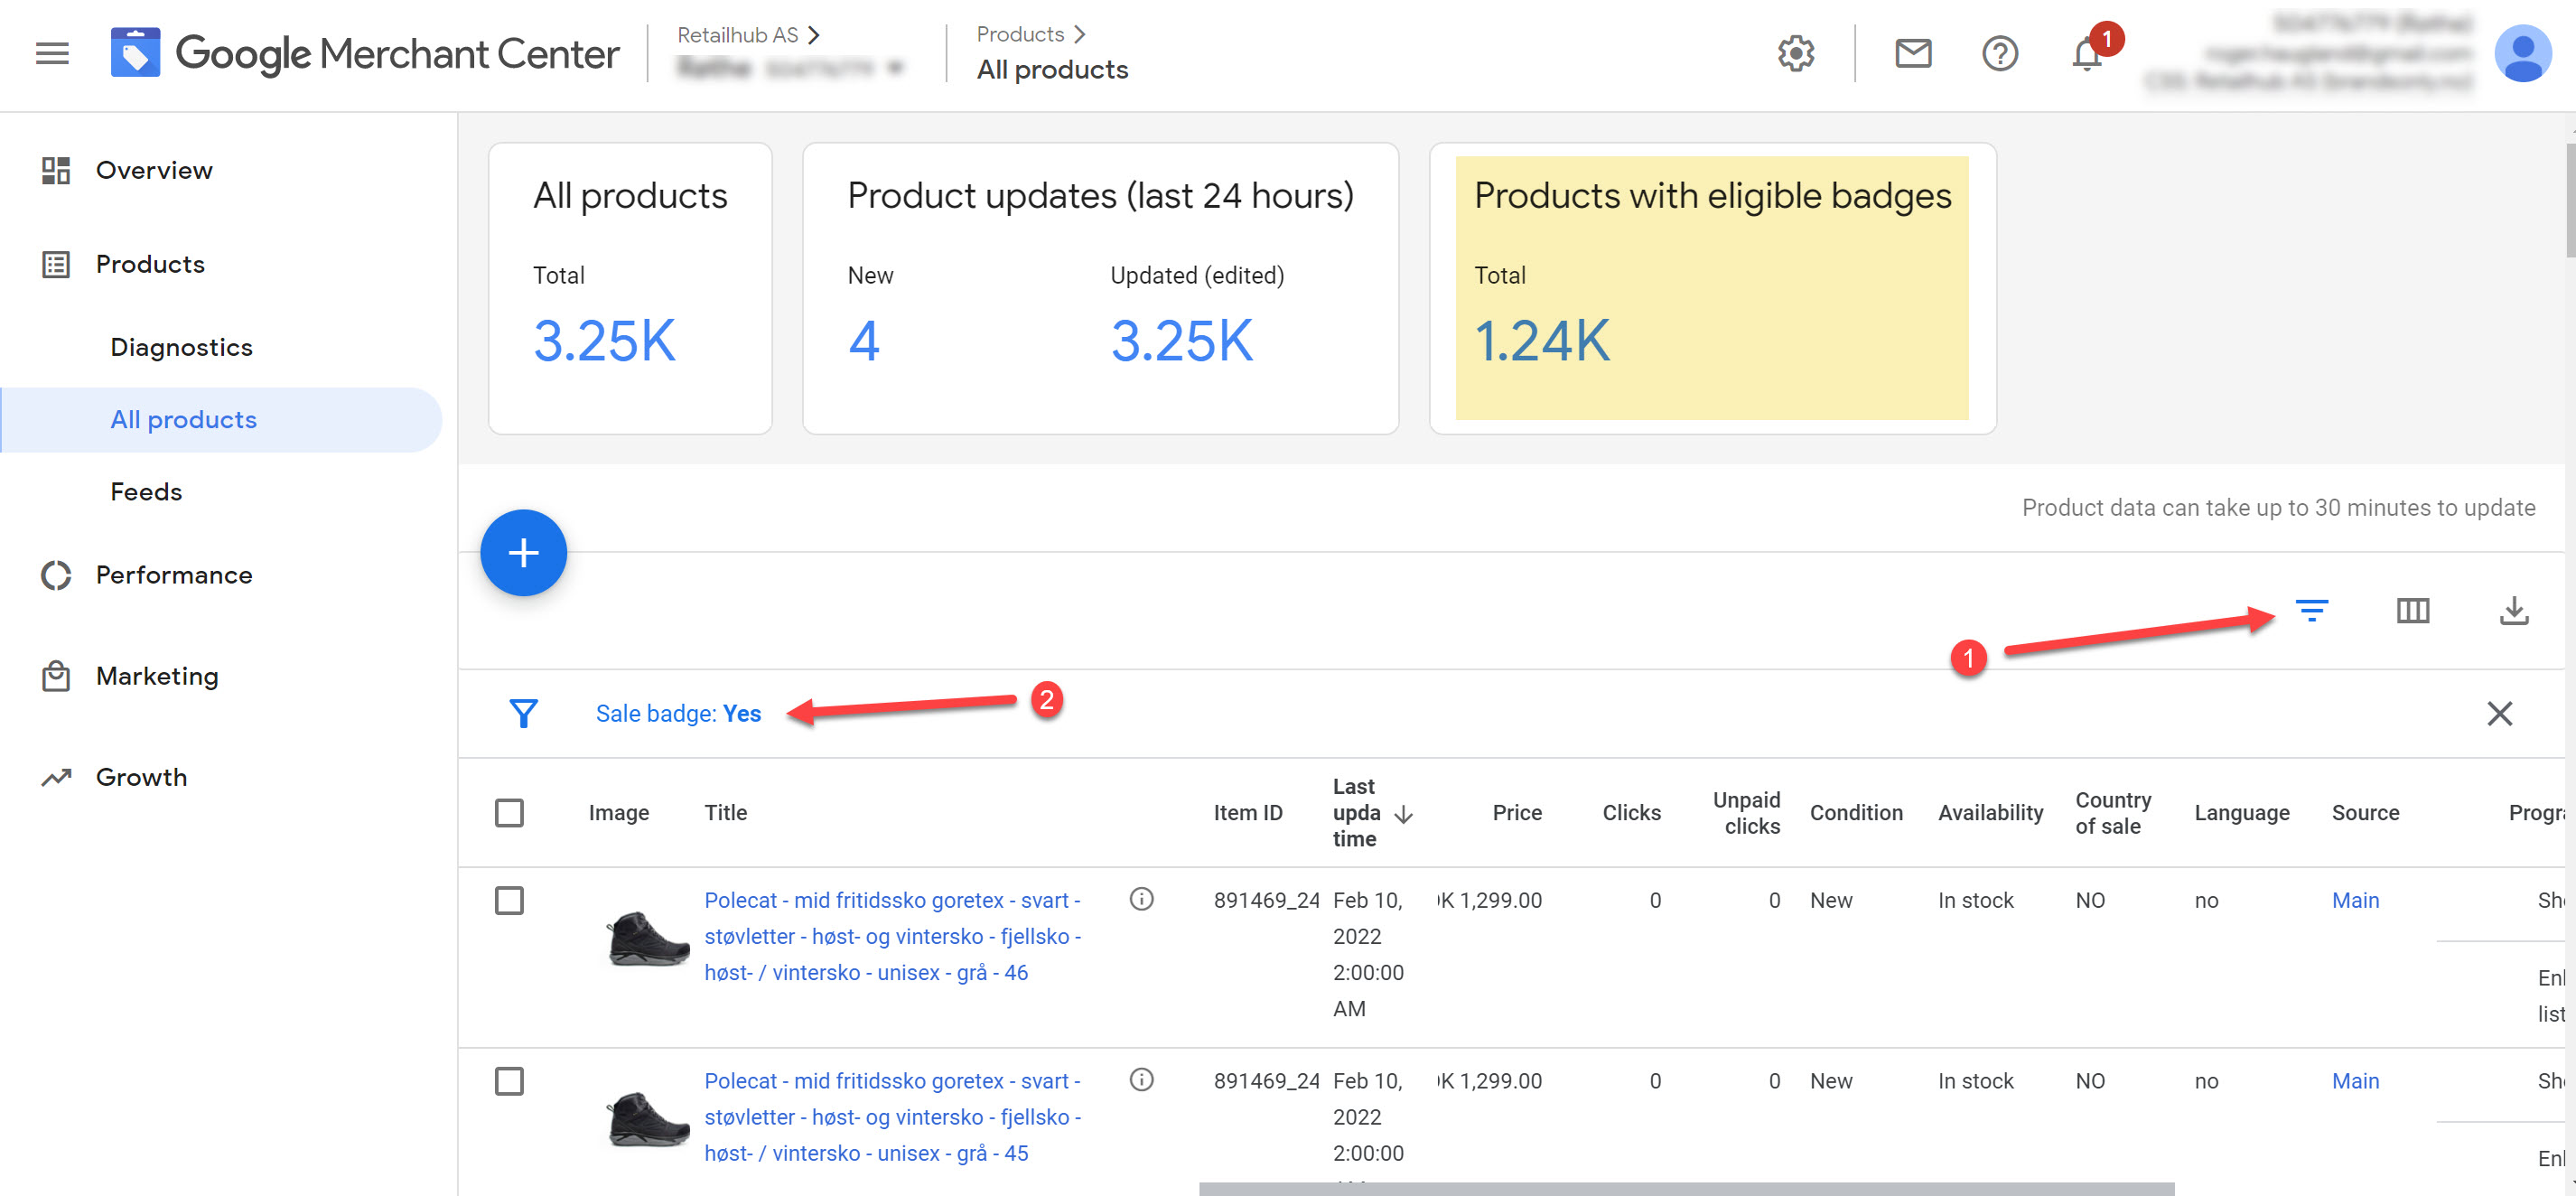Click the Retailhub AS breadcrumb link

[x=737, y=35]
